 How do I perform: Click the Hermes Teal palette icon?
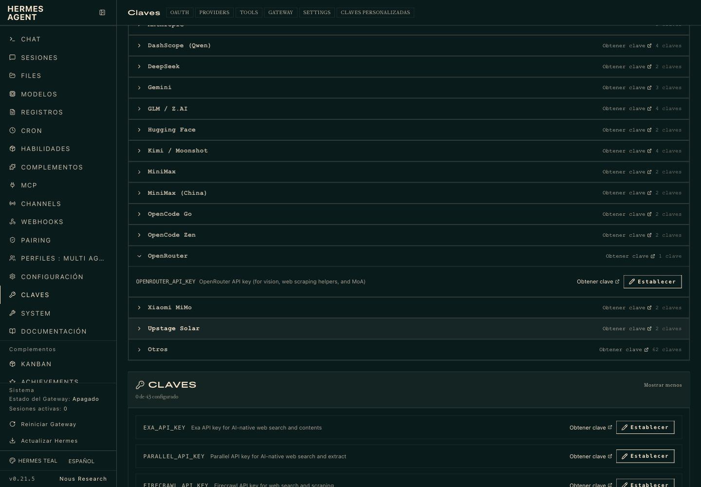click(13, 461)
